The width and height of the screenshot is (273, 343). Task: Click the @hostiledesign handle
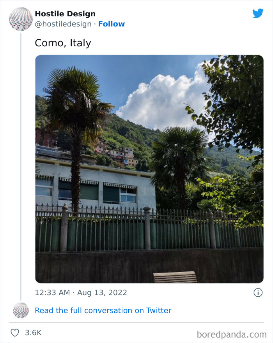63,24
